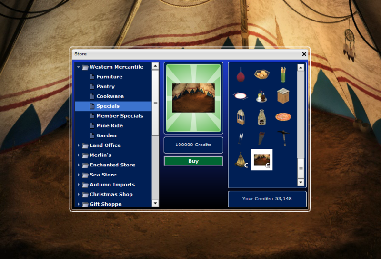Viewport: 381px width, 259px height.
Task: Click the selected tent background thumbnail
Action: point(262,159)
